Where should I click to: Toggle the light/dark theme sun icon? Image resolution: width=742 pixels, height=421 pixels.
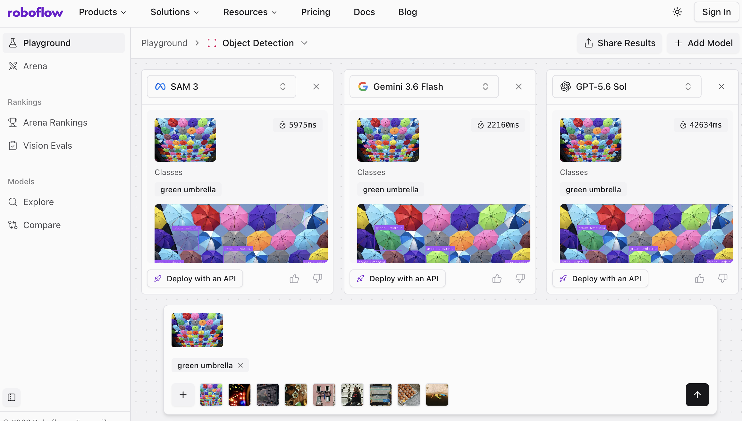click(x=677, y=12)
